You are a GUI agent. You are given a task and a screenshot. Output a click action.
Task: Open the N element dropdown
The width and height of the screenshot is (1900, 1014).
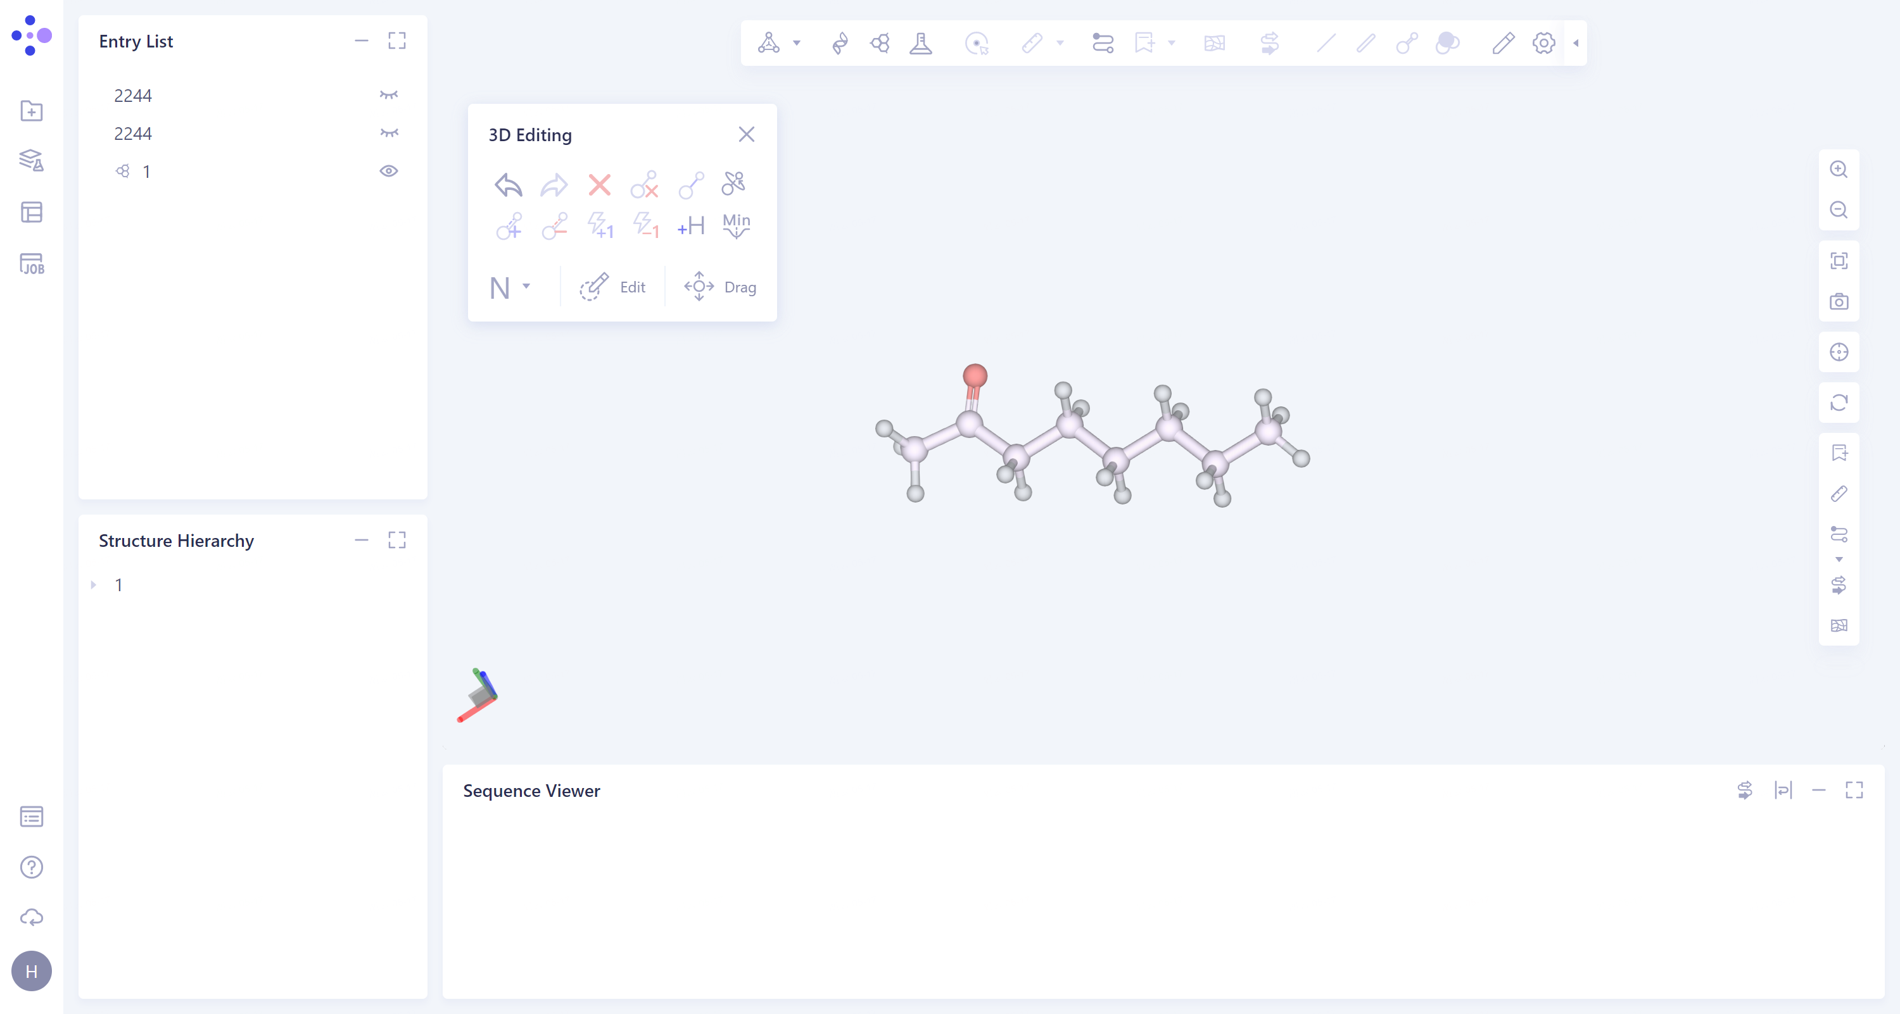(526, 286)
